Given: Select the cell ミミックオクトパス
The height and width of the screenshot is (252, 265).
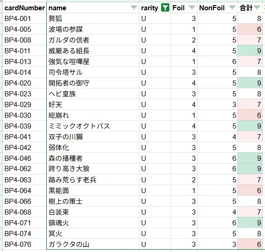Looking at the screenshot, I should click(x=93, y=126).
